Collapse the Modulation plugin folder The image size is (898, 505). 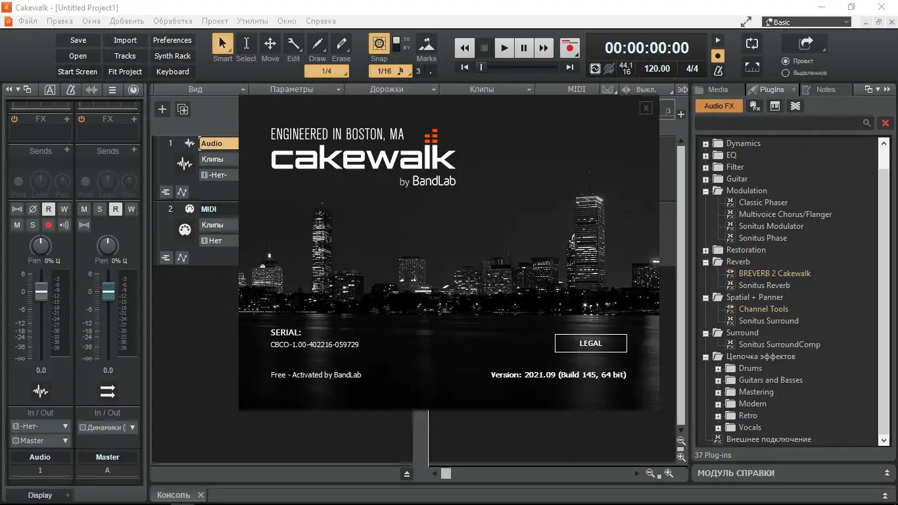click(x=706, y=191)
